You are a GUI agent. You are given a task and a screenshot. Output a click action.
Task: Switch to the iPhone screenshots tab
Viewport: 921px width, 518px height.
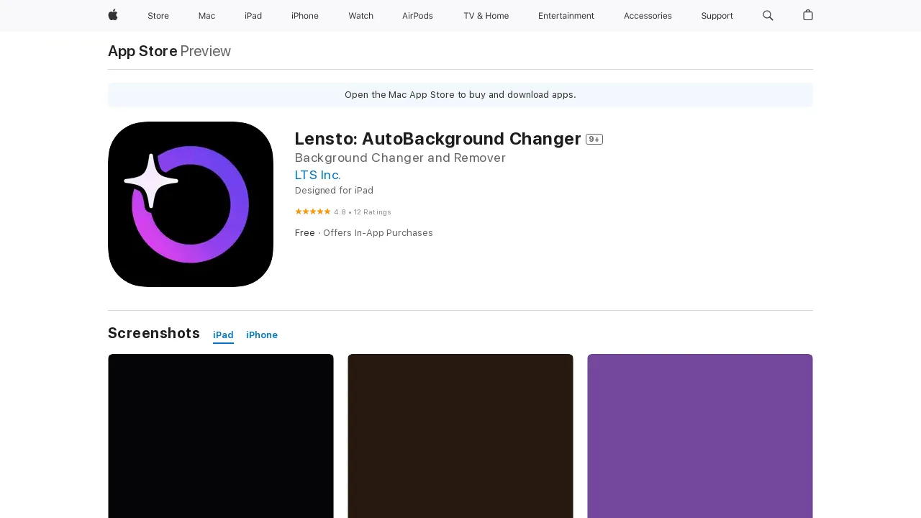262,335
